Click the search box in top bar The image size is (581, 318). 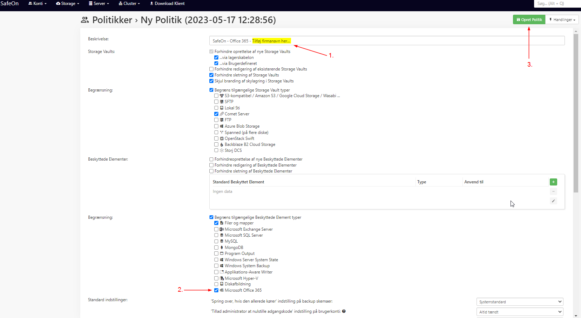click(557, 4)
